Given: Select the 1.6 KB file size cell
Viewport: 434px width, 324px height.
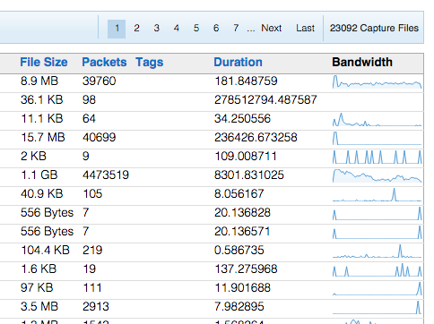Looking at the screenshot, I should point(39,269).
